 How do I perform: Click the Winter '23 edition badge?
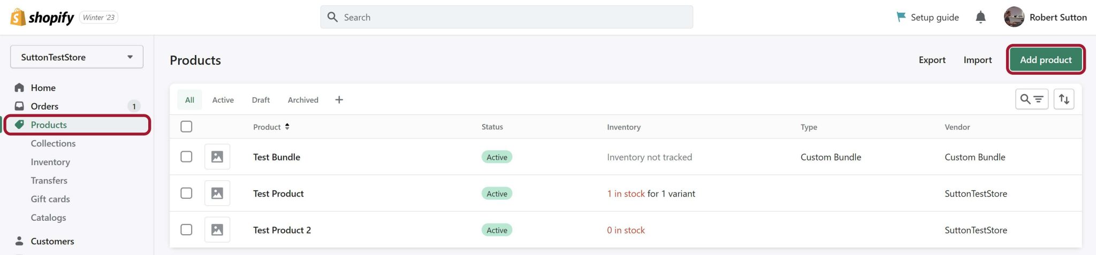click(99, 17)
